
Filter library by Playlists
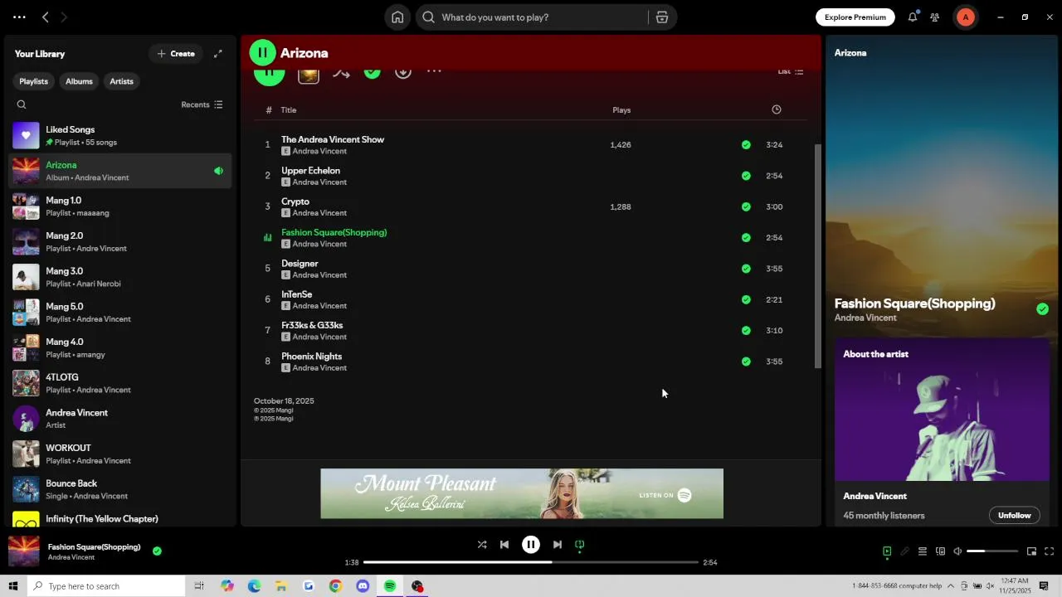coord(33,81)
